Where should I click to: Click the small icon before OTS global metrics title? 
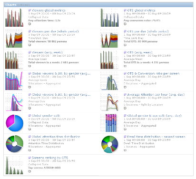pos(125,10)
